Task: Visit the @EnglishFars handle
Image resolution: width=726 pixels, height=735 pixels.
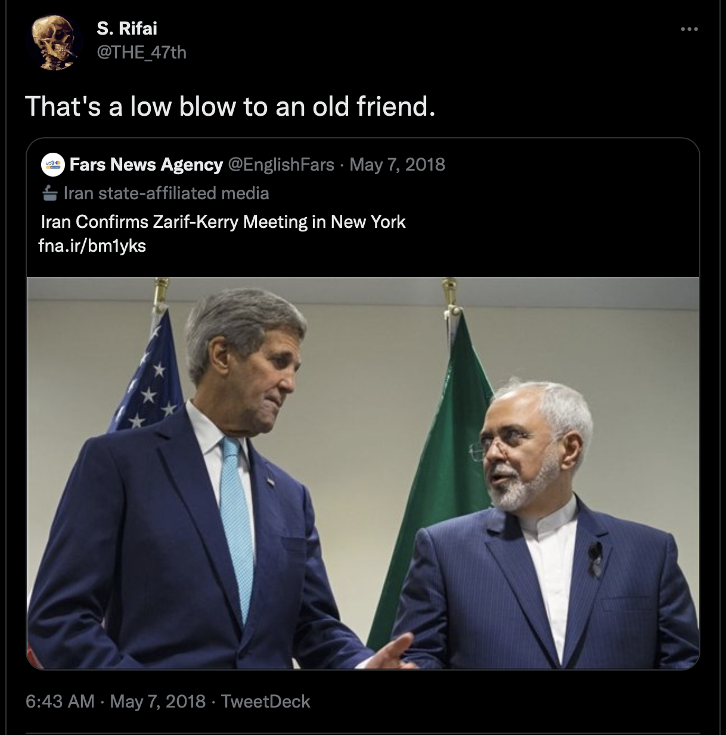Action: point(281,165)
